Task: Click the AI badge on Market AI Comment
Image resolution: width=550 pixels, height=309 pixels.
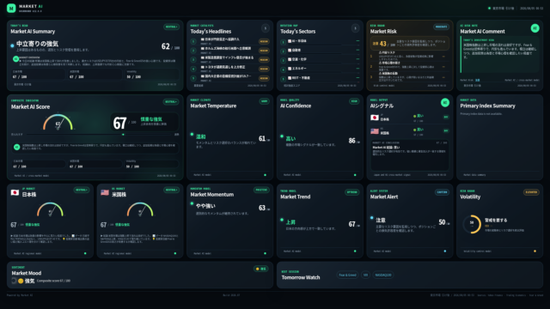Action: (x=535, y=28)
